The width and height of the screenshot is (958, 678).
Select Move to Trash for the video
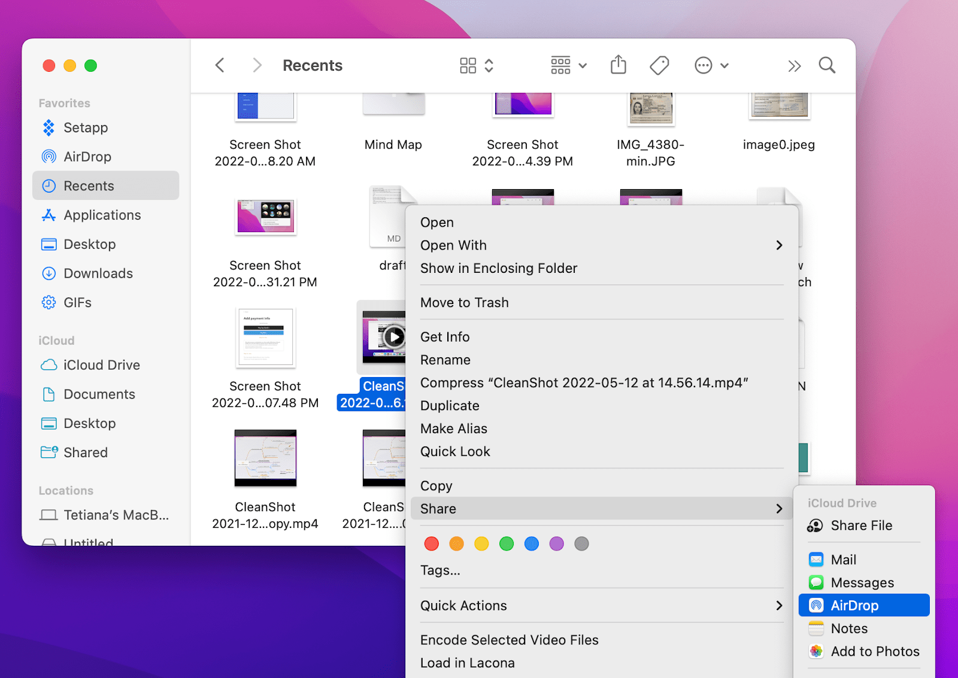[x=465, y=302]
